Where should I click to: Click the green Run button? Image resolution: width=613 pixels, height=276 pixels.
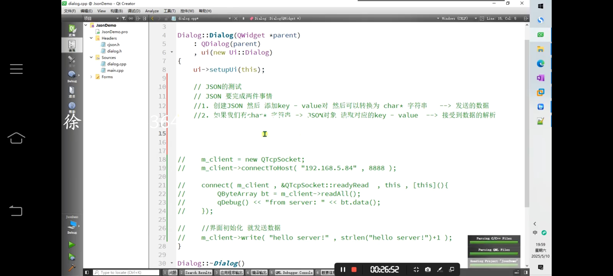(72, 245)
